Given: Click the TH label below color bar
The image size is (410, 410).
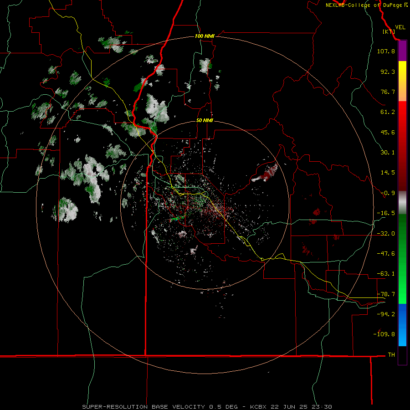Looking at the screenshot, I should (x=391, y=354).
